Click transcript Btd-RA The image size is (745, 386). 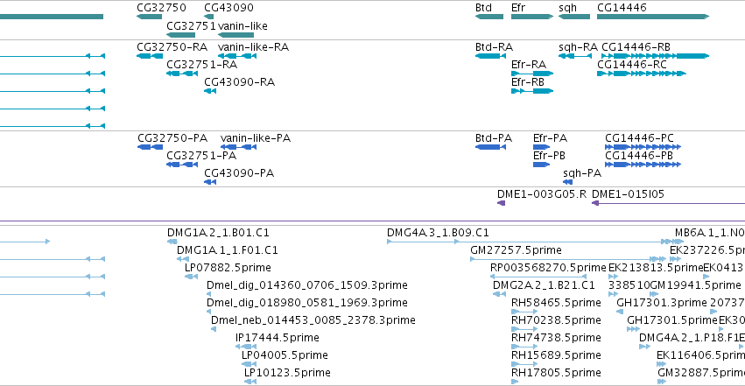pos(490,56)
